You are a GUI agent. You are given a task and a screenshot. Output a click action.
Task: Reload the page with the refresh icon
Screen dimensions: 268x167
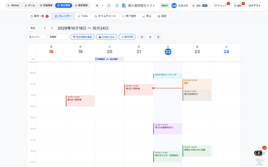(x=109, y=5)
